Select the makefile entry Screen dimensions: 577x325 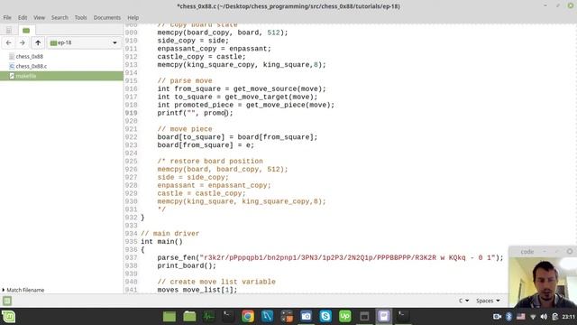tap(61, 76)
